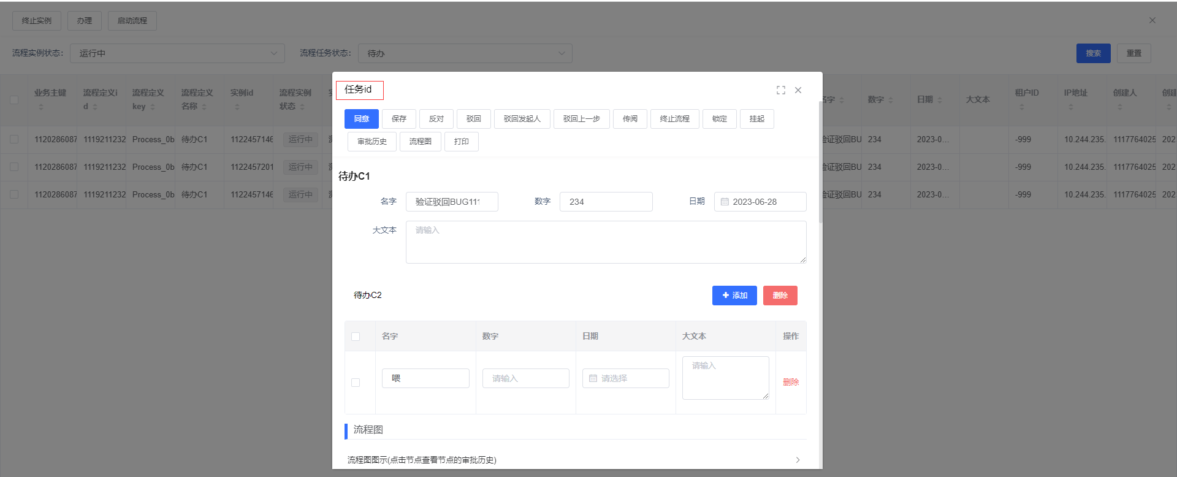Screen dimensions: 1177x477
Task: Click the 添加 button with plus icon
Action: [734, 296]
